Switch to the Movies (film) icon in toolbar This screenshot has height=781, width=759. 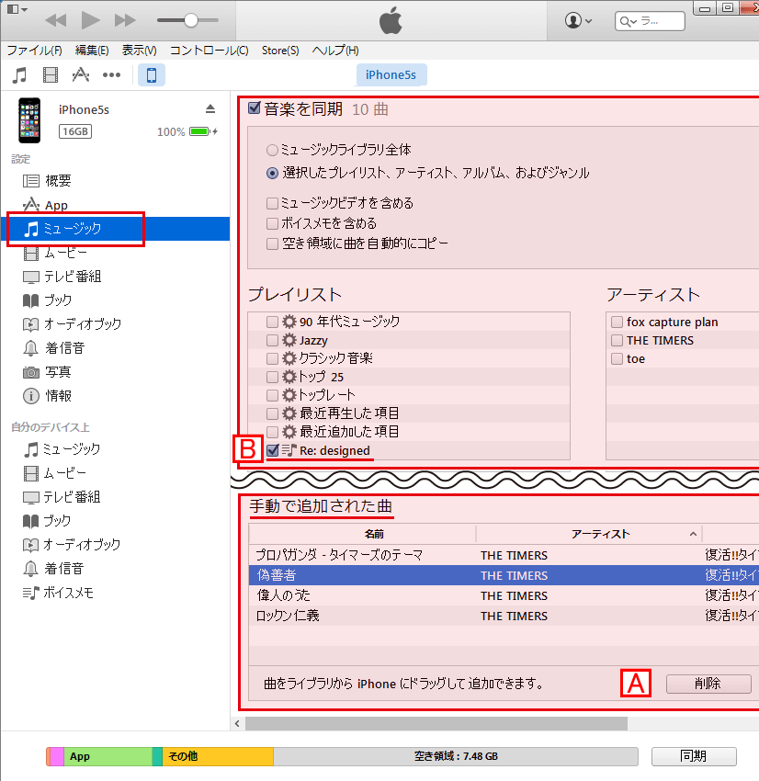(x=50, y=74)
